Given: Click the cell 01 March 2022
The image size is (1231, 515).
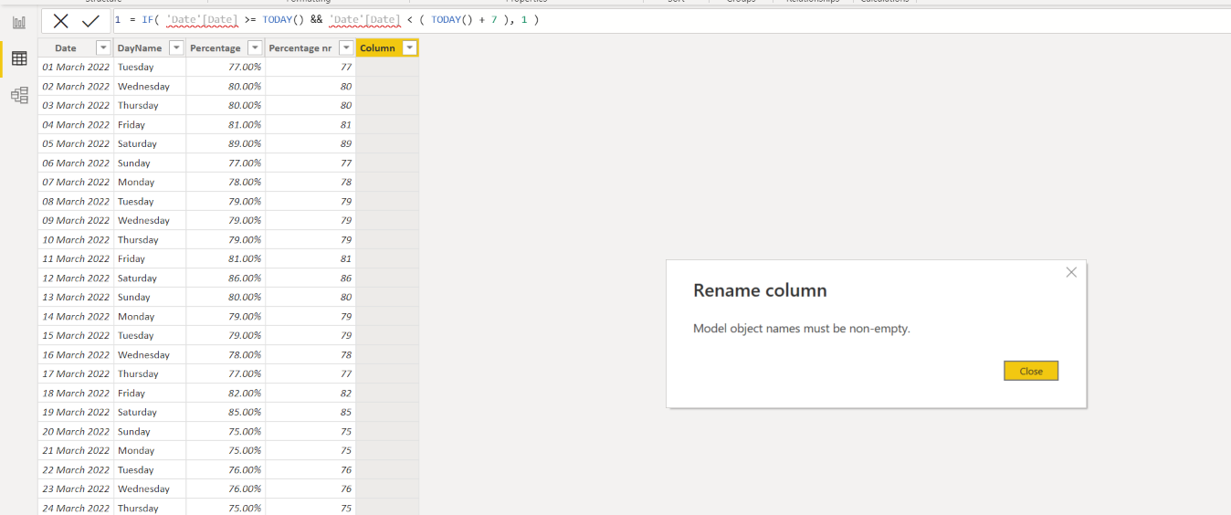Looking at the screenshot, I should point(76,67).
